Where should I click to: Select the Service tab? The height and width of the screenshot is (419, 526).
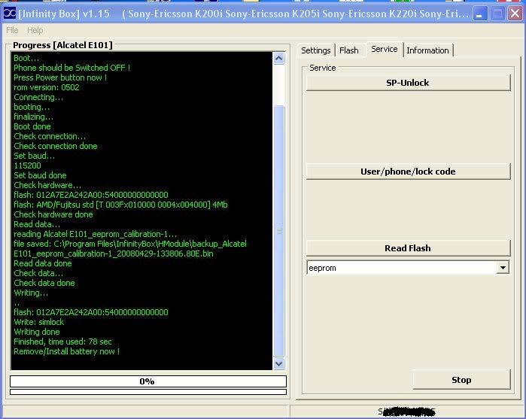[x=384, y=49]
